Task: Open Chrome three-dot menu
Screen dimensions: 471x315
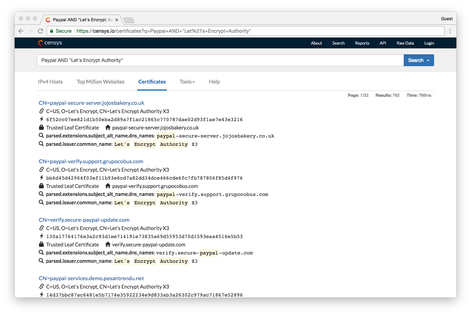Action: pos(450,31)
